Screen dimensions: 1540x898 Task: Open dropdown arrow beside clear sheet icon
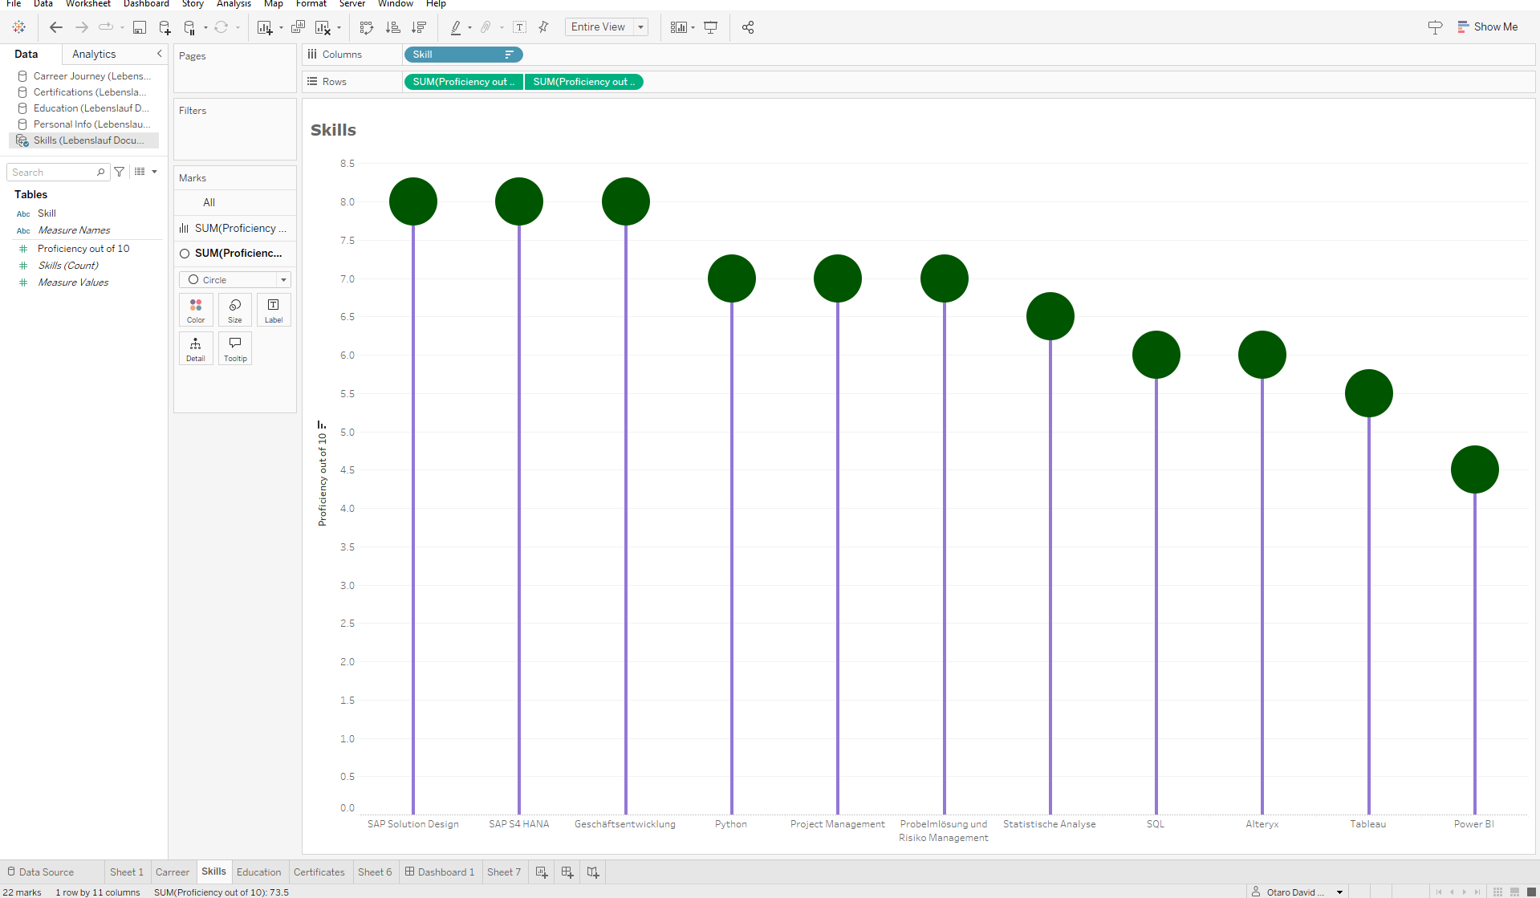339,28
